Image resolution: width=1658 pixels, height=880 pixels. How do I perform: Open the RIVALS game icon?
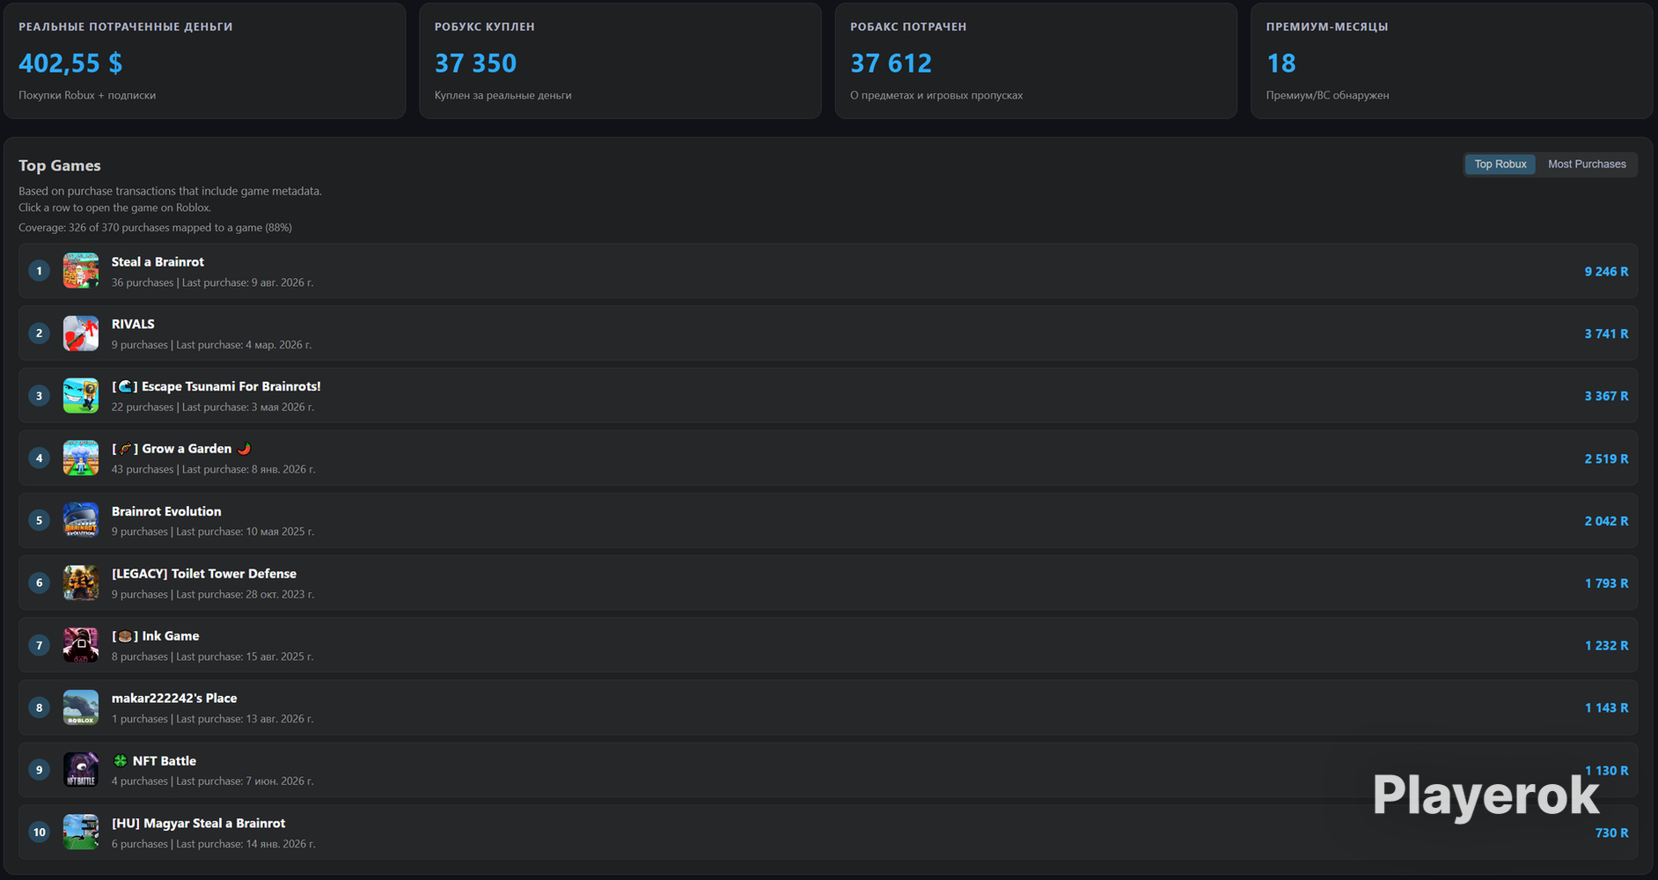pyautogui.click(x=81, y=334)
